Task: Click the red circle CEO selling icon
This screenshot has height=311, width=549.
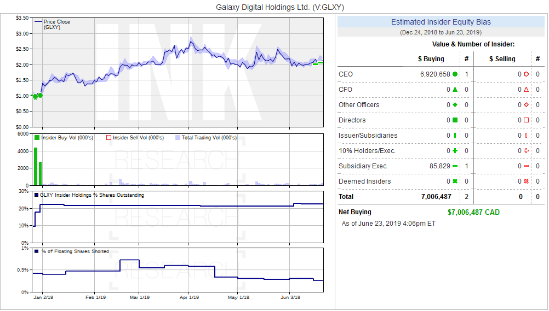Action: pos(526,74)
